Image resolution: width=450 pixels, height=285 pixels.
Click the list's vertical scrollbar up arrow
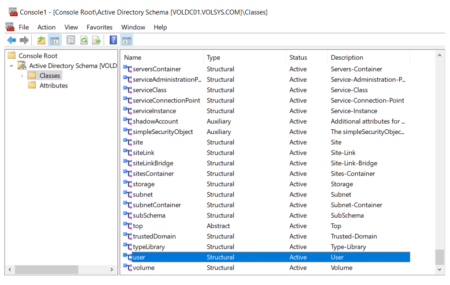(439, 55)
